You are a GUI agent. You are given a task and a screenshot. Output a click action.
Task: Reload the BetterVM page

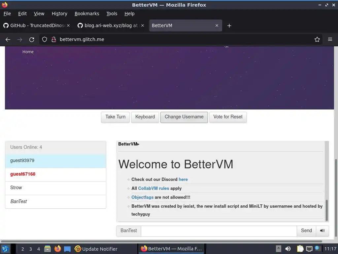pos(32,40)
